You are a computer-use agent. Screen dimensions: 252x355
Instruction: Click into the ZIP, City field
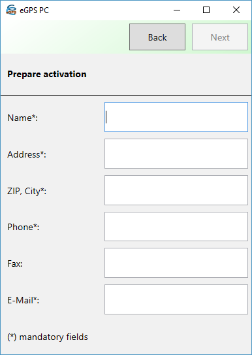click(176, 190)
